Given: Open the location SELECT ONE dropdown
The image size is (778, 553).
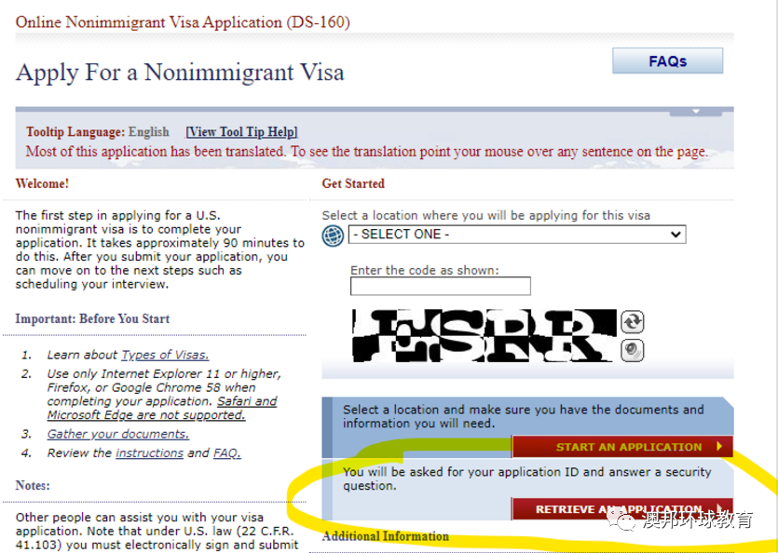Looking at the screenshot, I should (x=517, y=234).
